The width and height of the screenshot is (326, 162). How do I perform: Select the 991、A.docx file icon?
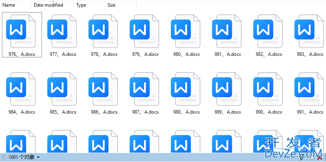coord(309,89)
